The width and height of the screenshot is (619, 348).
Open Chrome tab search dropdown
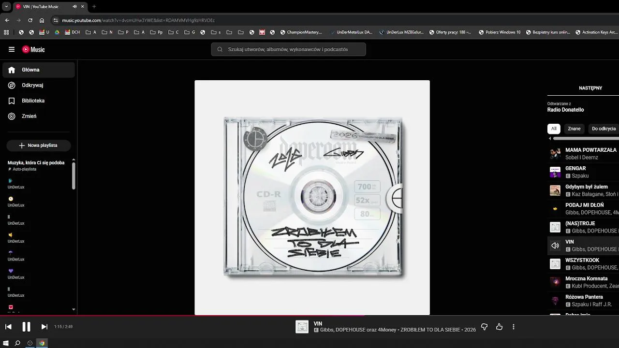6,6
